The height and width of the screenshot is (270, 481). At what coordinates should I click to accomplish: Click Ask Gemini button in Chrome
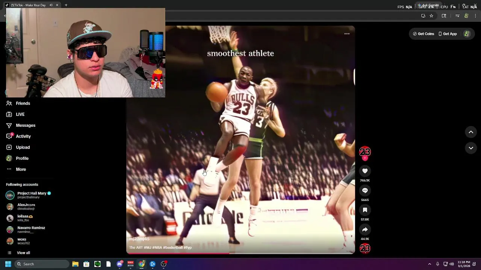[x=430, y=5]
